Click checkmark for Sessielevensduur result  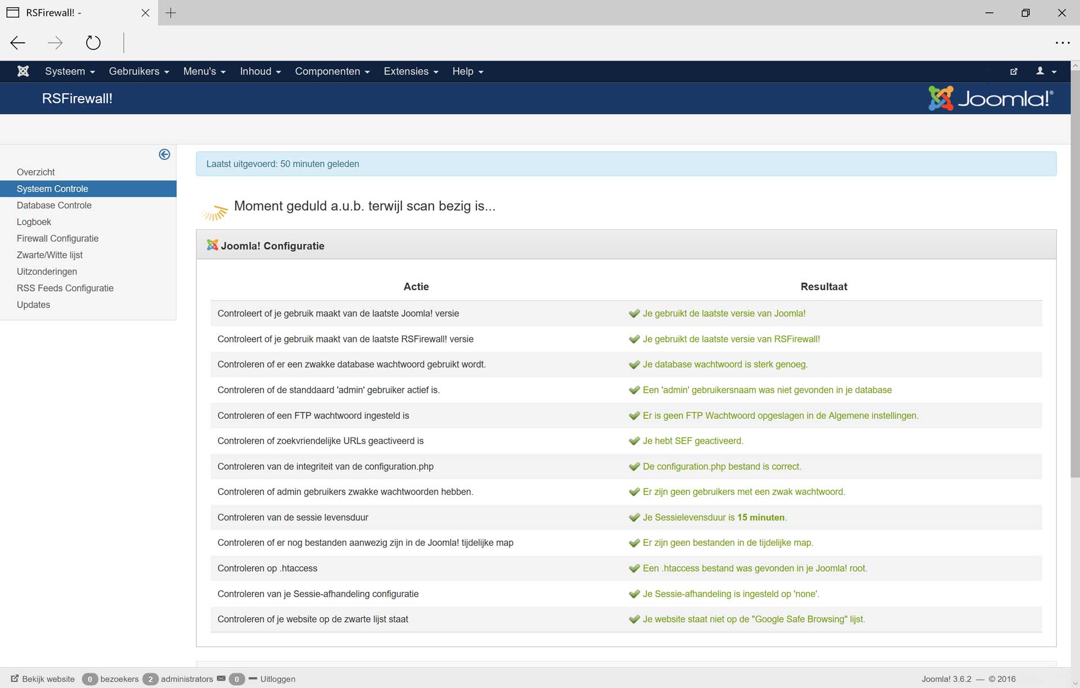634,518
